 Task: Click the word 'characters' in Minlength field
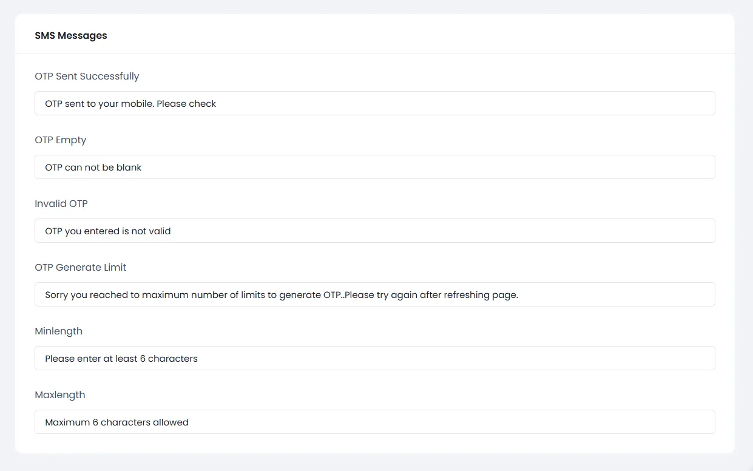tap(173, 359)
